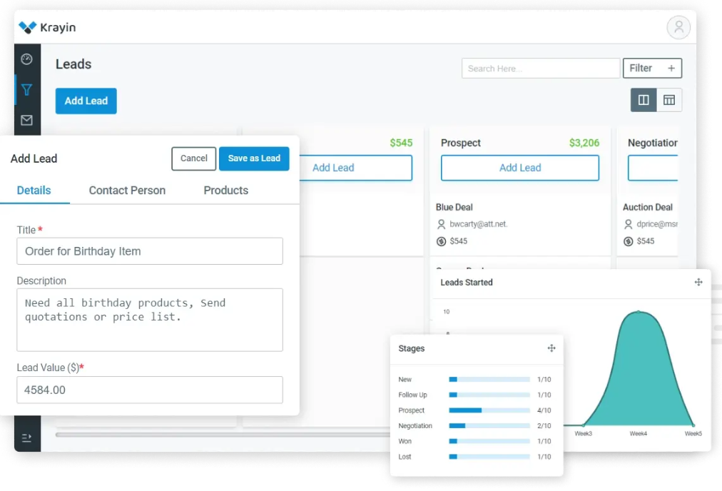Click the dollar icon in Blue Deal card

coord(441,241)
